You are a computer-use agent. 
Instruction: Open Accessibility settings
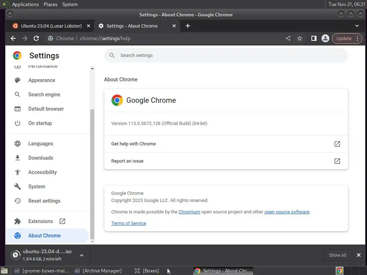coord(43,172)
